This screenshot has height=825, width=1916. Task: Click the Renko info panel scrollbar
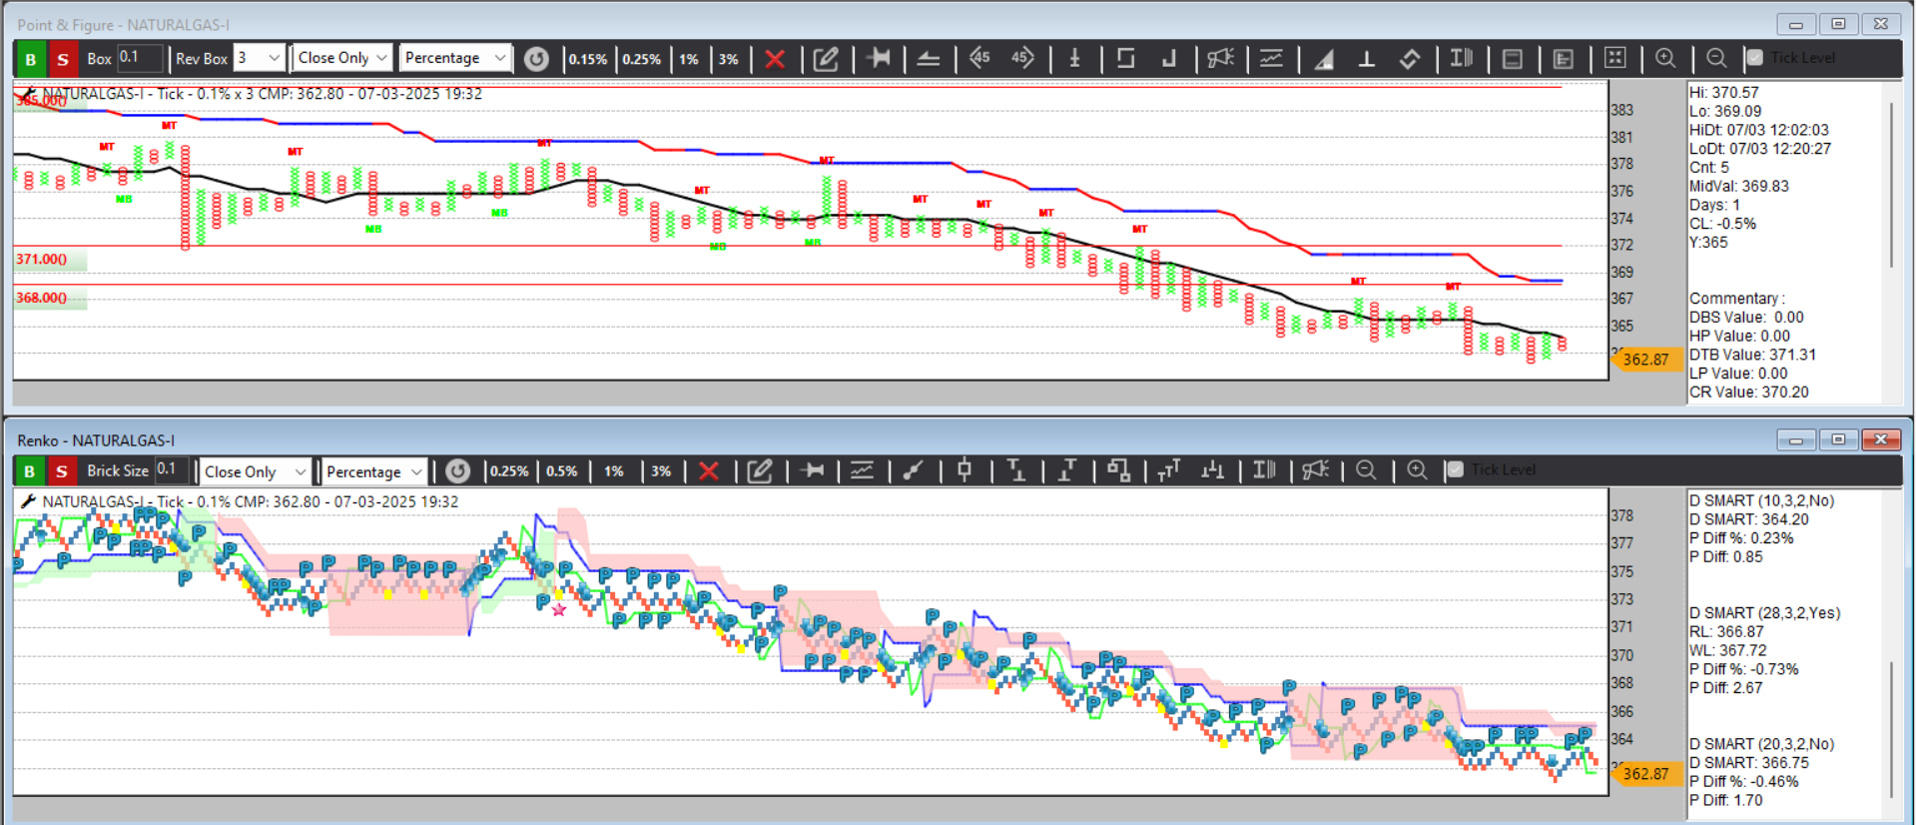click(1892, 729)
